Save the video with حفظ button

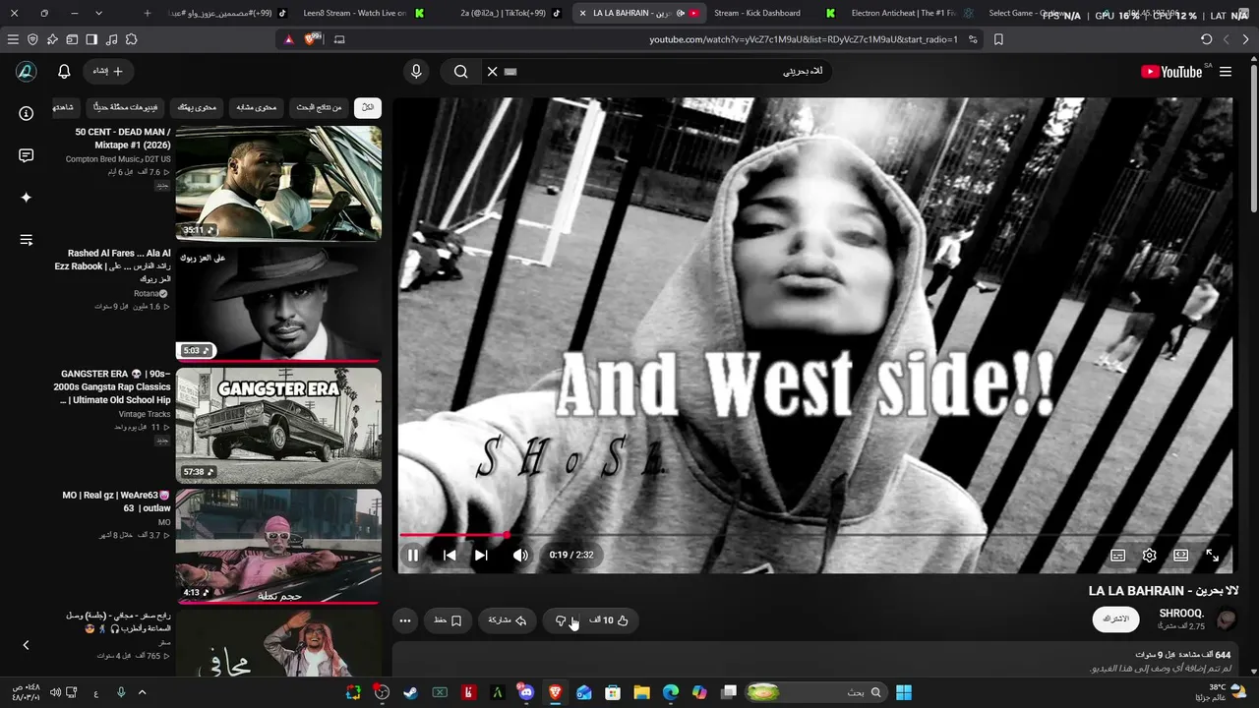click(x=448, y=620)
